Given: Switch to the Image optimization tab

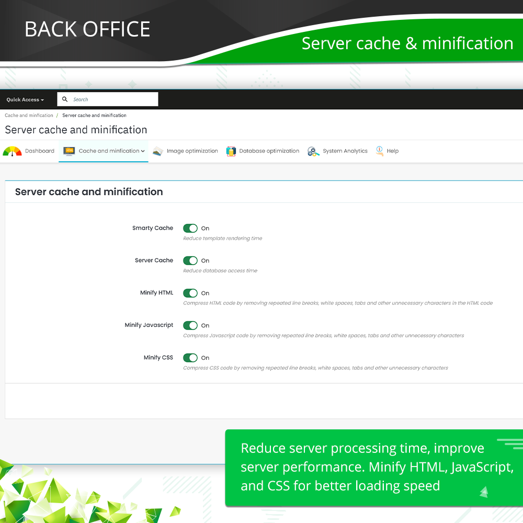Looking at the screenshot, I should 192,151.
